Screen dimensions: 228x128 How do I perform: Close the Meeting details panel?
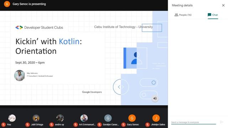pyautogui.click(x=223, y=5)
